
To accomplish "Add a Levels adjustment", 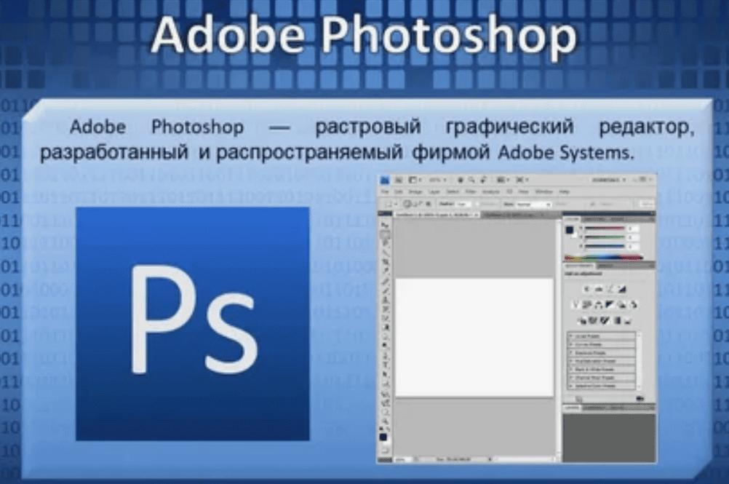I will coord(598,289).
